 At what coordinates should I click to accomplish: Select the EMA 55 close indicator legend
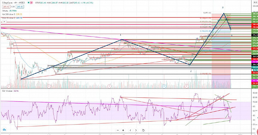(12, 18)
